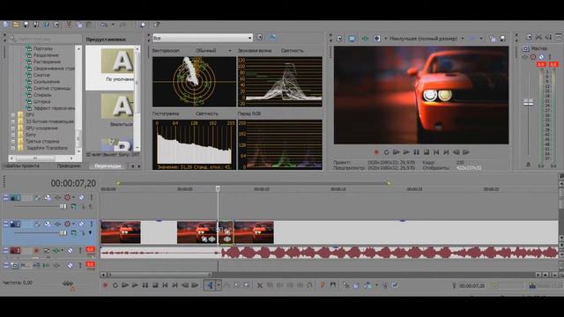Open the dropdown arrow next to the Undo icon
This screenshot has height=317, width=564.
click(x=113, y=25)
